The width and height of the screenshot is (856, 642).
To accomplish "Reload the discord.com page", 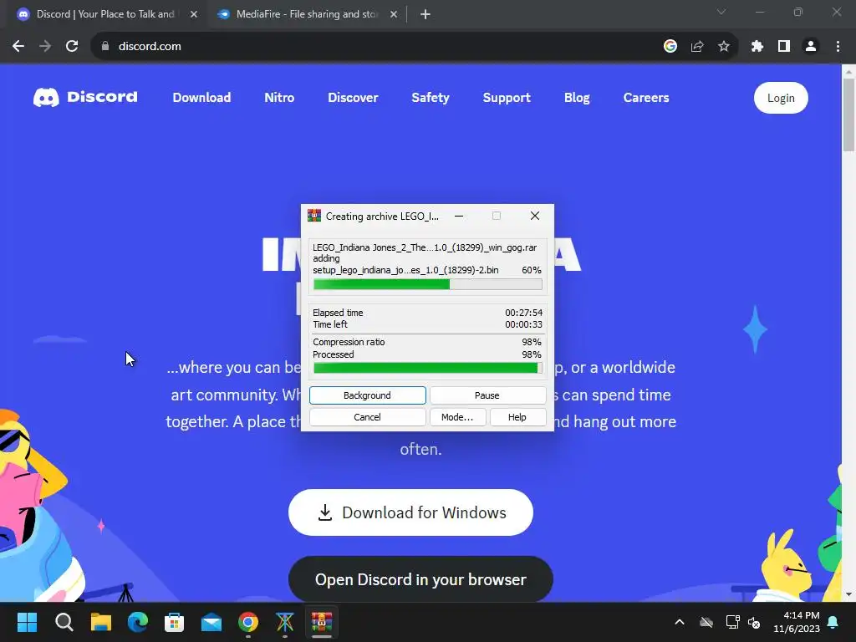I will (72, 47).
